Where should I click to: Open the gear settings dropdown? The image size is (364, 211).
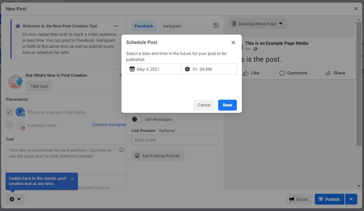[15, 199]
